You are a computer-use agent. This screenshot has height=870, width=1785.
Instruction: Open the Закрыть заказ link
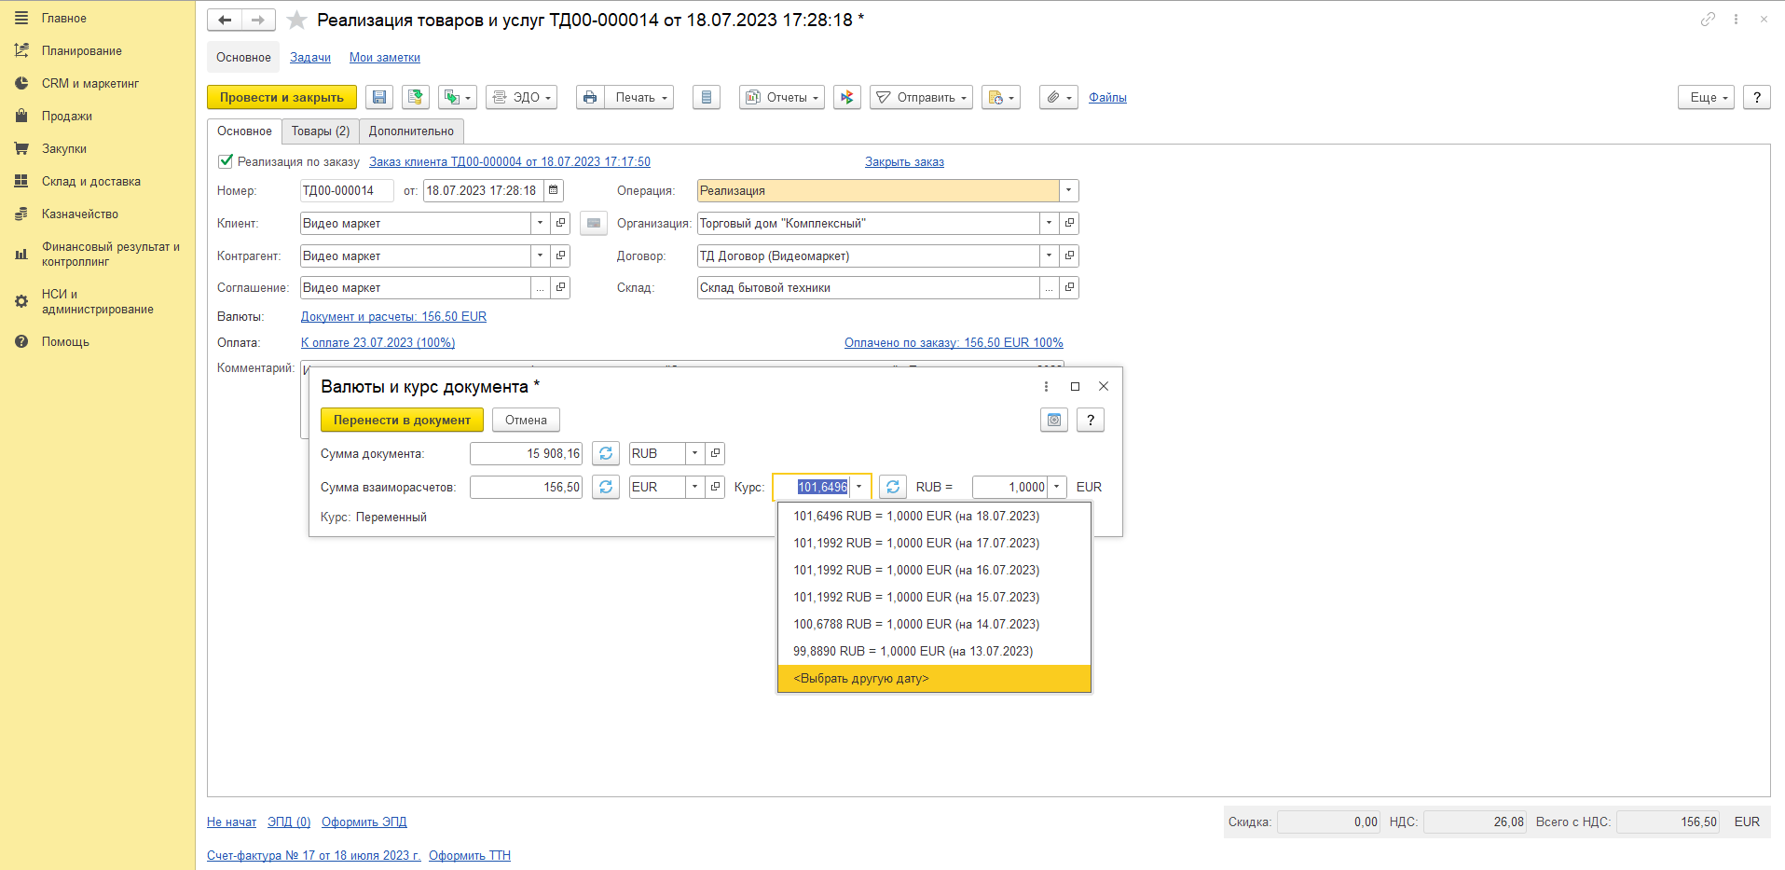click(x=904, y=162)
